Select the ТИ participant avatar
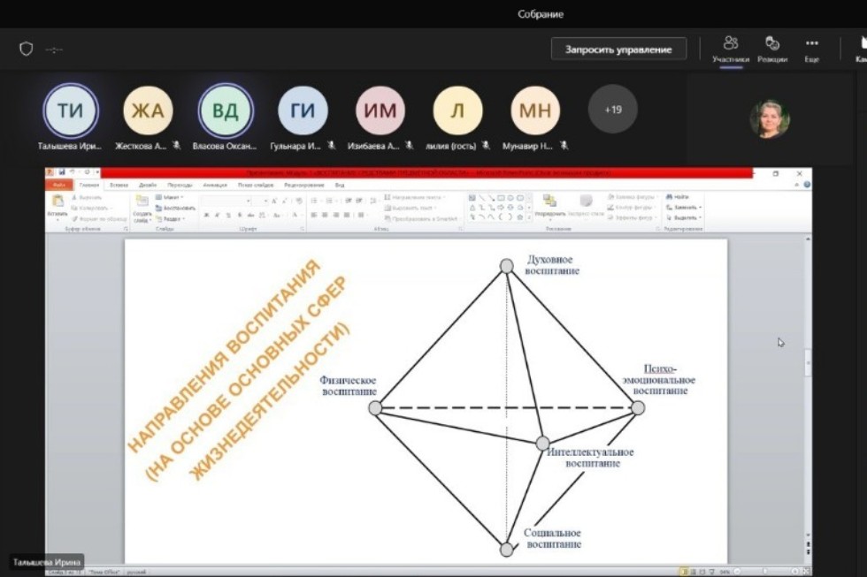 pyautogui.click(x=71, y=110)
